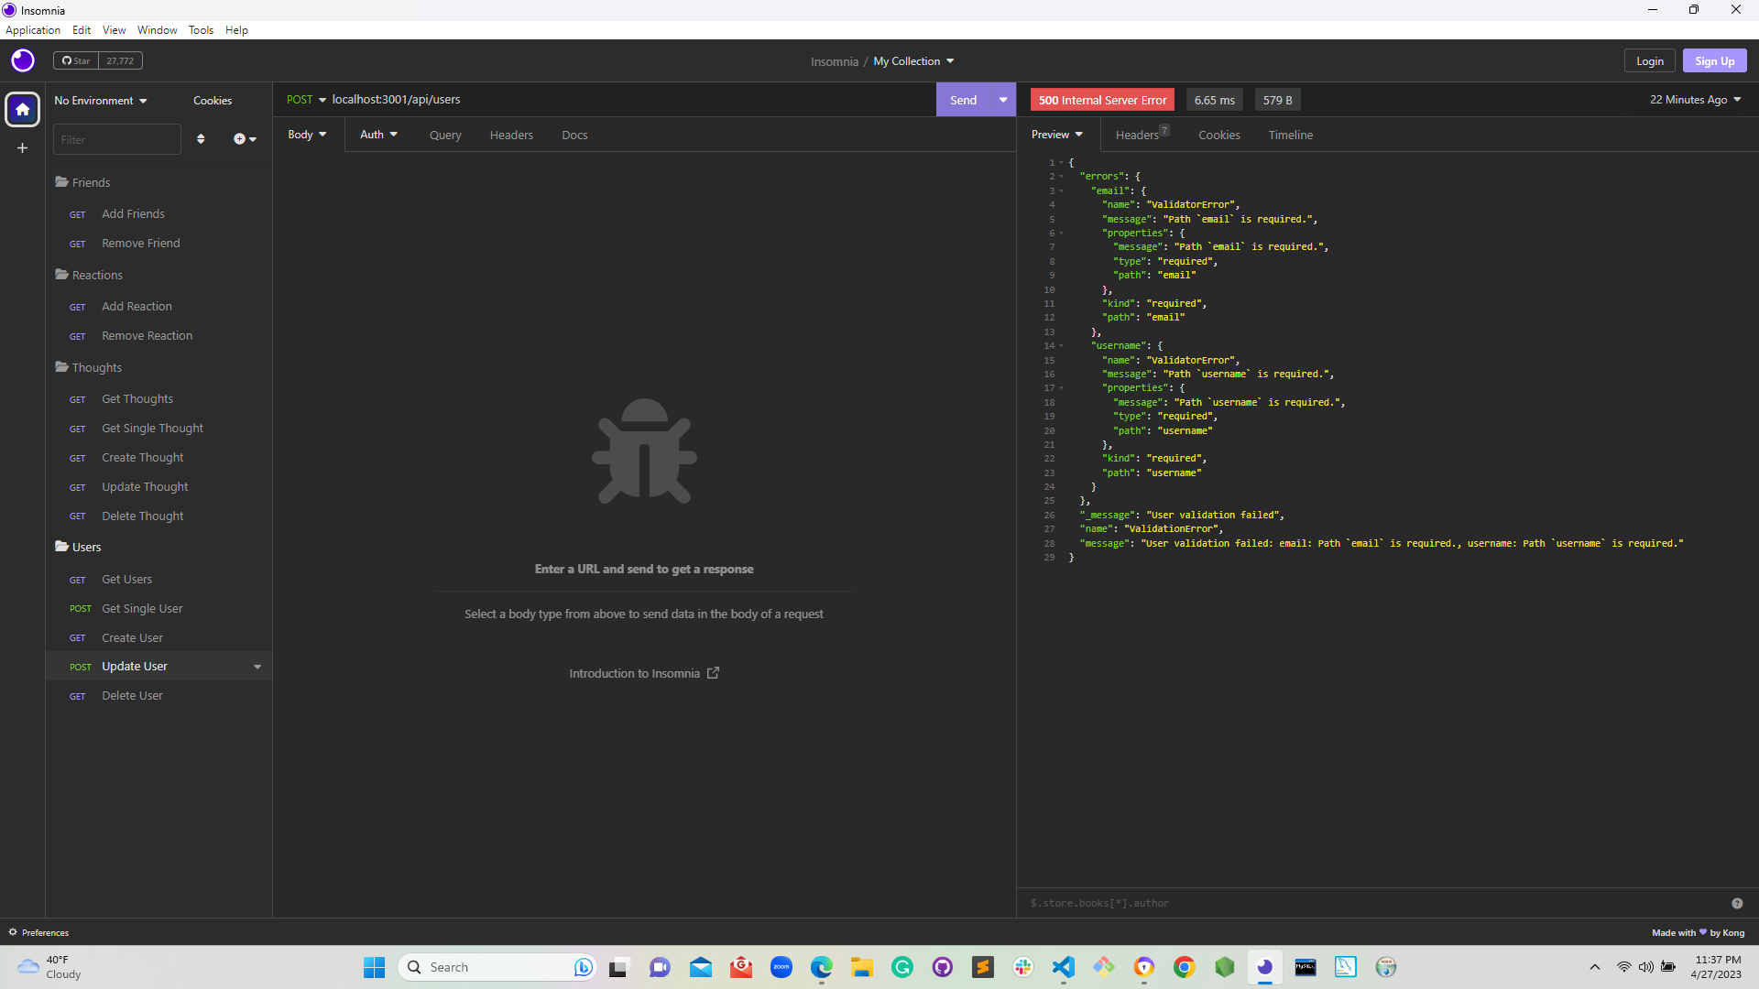Click inside the sidebar Filter field
The image size is (1759, 989).
click(x=116, y=138)
